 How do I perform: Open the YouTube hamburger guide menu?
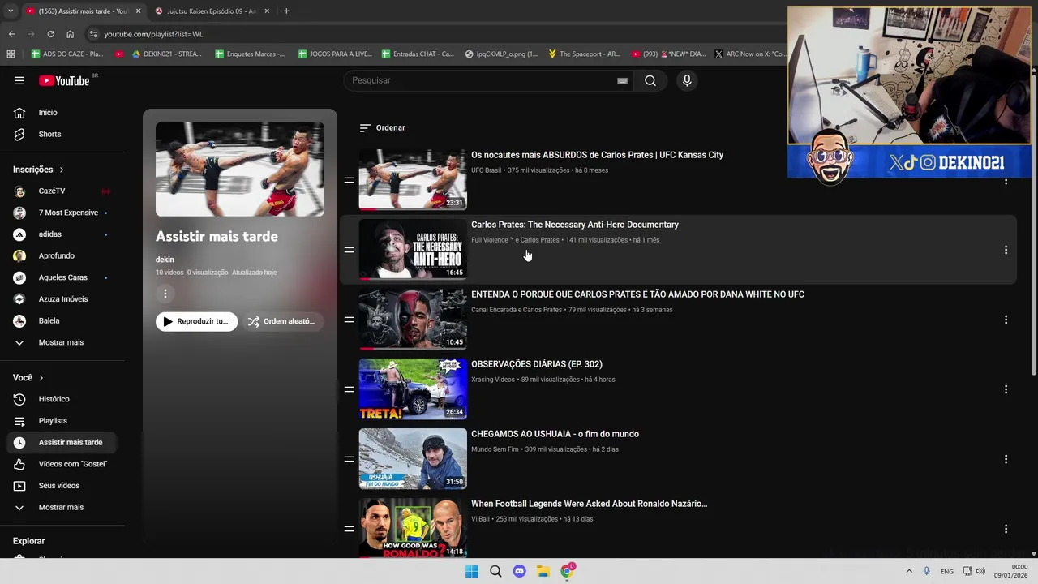coord(19,80)
